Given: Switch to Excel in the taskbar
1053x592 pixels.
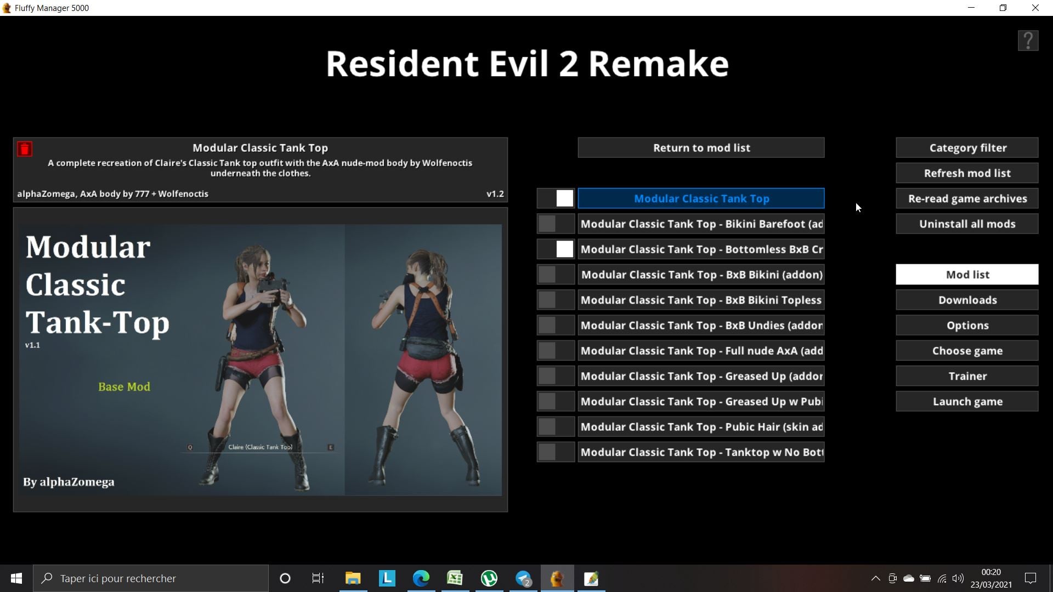Looking at the screenshot, I should click(455, 578).
